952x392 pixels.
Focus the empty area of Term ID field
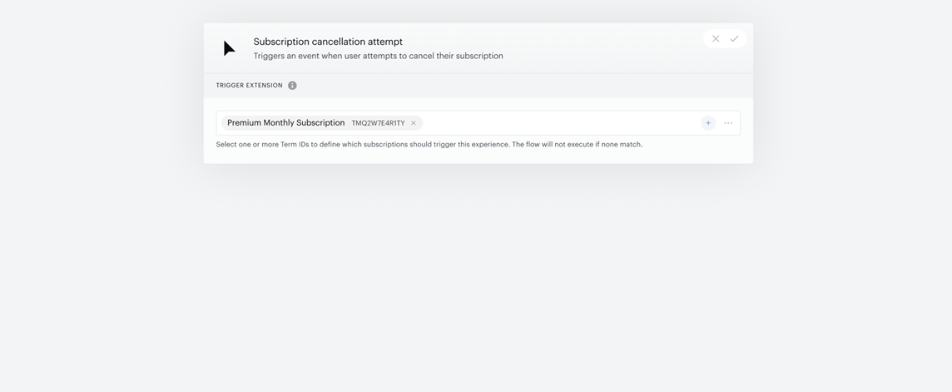(x=561, y=123)
